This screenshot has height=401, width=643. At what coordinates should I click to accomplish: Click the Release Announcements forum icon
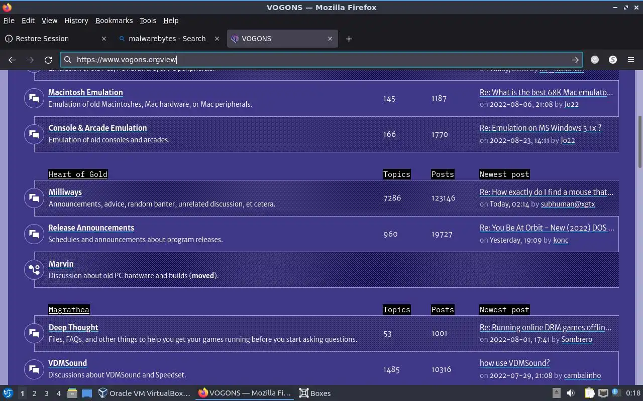(34, 234)
